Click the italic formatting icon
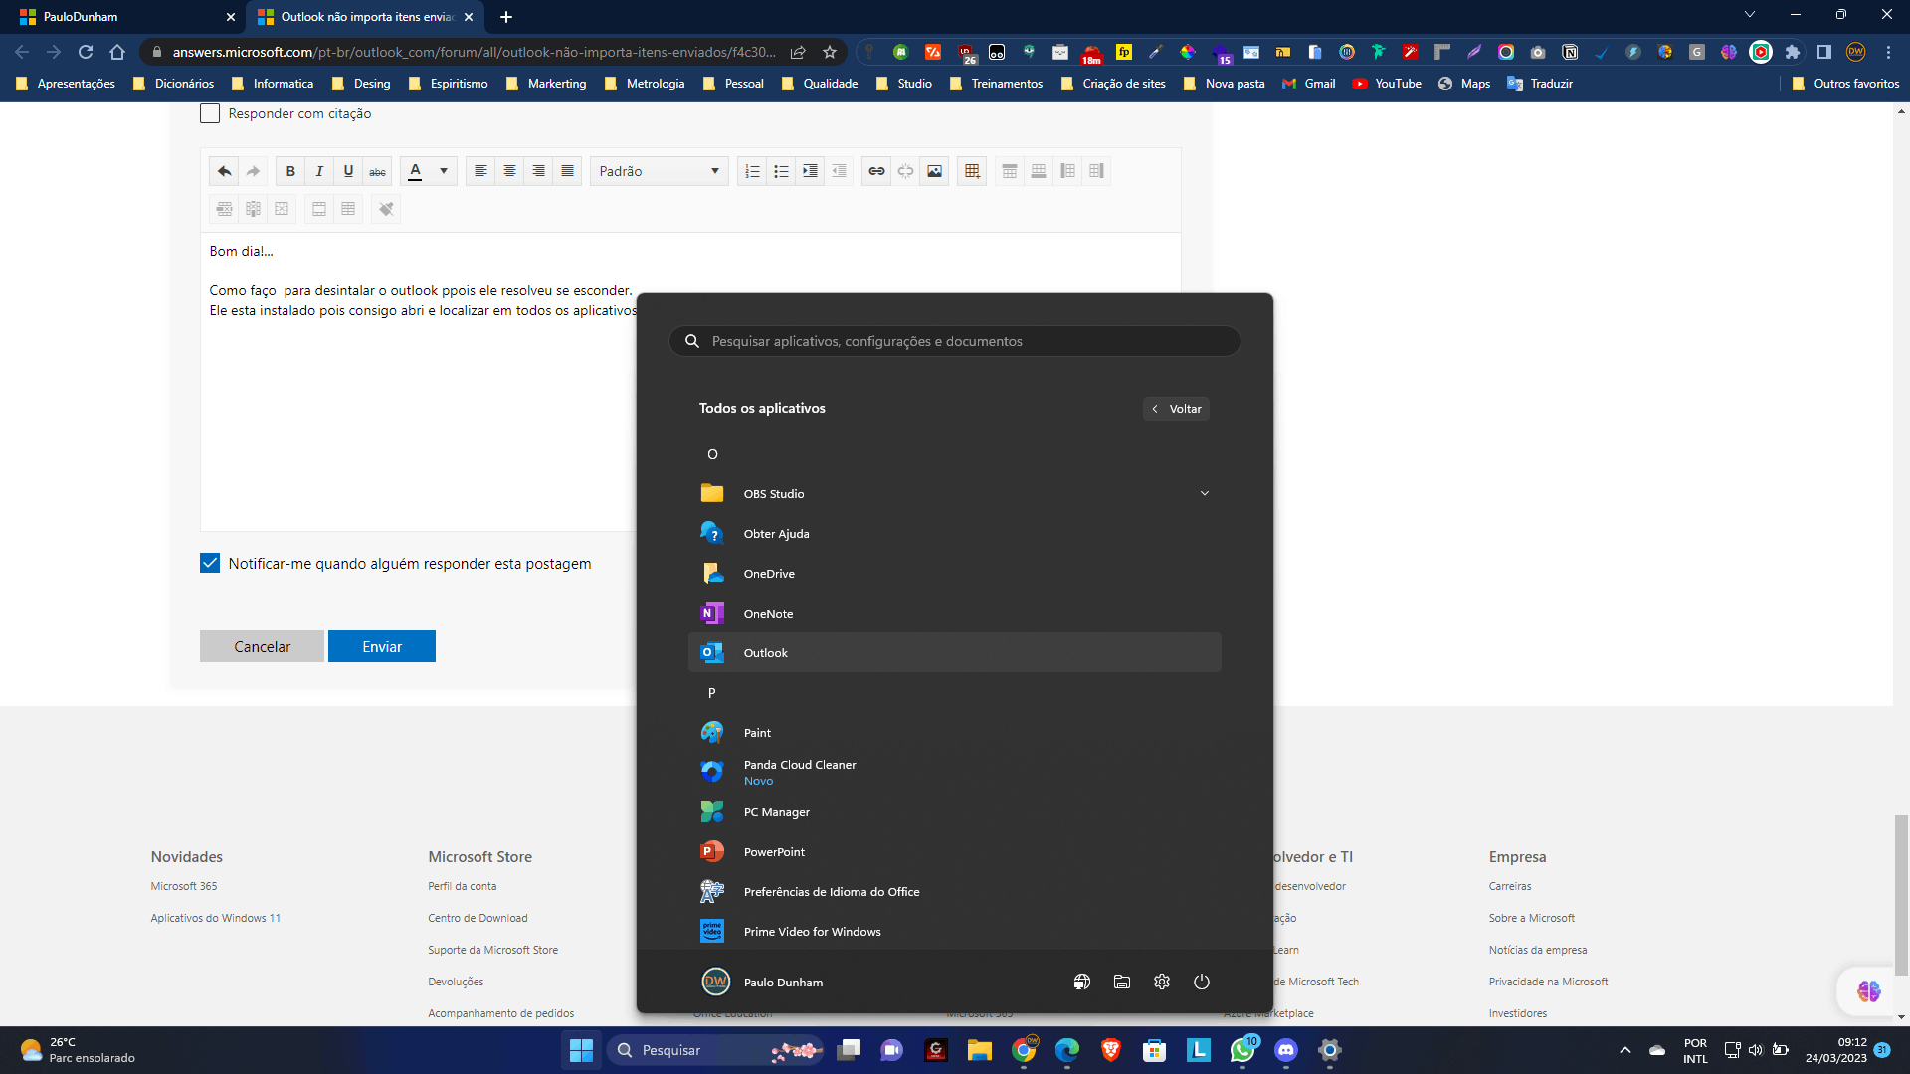Viewport: 1910px width, 1074px height. pyautogui.click(x=319, y=171)
